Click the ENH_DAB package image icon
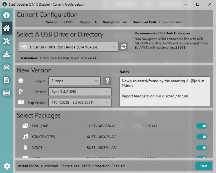 coord(26,126)
